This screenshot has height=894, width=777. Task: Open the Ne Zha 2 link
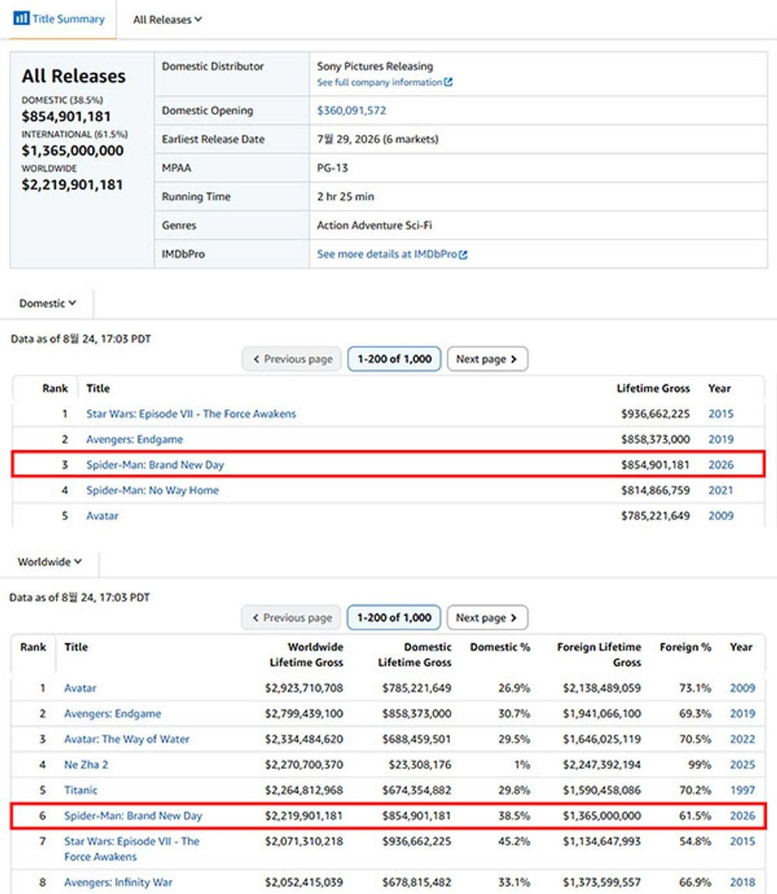pyautogui.click(x=86, y=765)
